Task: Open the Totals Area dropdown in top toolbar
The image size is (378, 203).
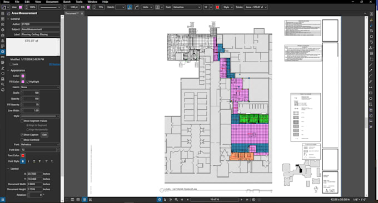Action: coord(256,7)
